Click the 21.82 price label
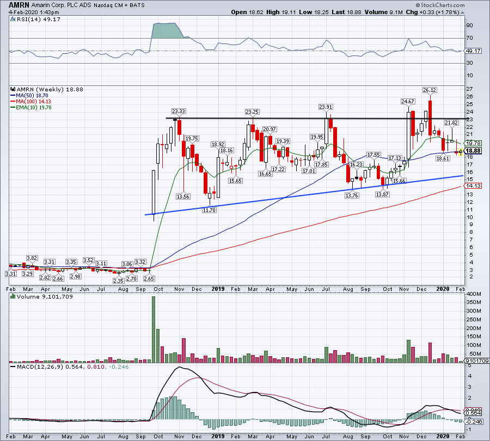The width and height of the screenshot is (490, 441). [451, 123]
